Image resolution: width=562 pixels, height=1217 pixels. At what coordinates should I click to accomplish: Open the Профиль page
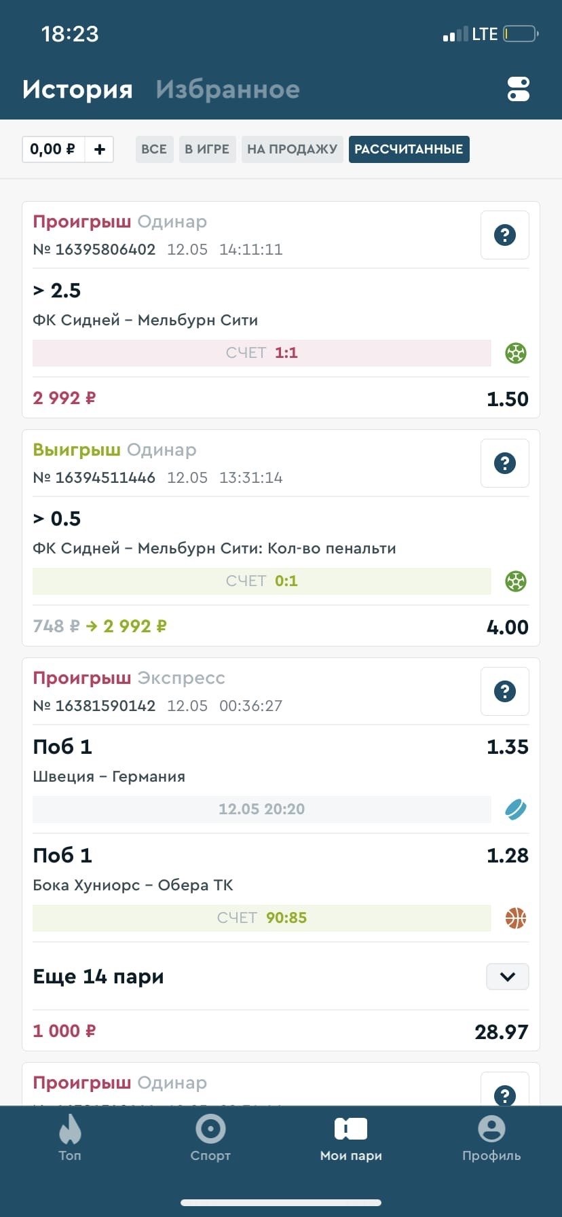tap(491, 1136)
